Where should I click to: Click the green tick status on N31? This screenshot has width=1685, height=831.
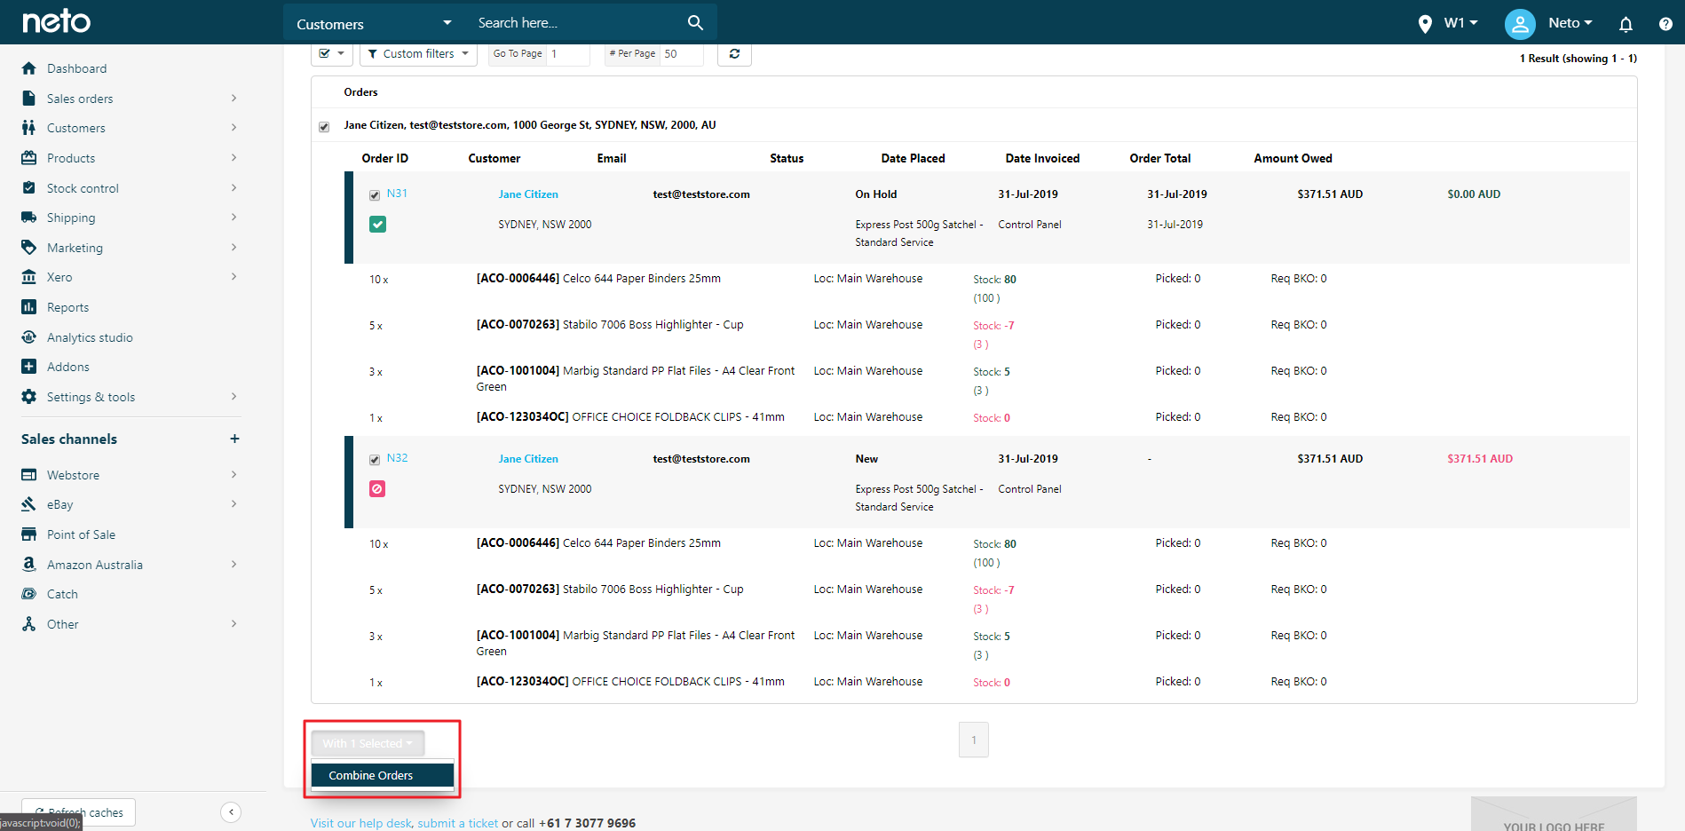coord(377,225)
